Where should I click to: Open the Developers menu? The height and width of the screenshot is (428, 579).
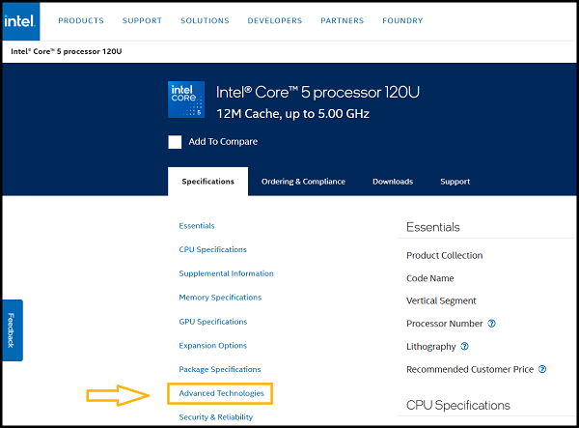click(274, 20)
